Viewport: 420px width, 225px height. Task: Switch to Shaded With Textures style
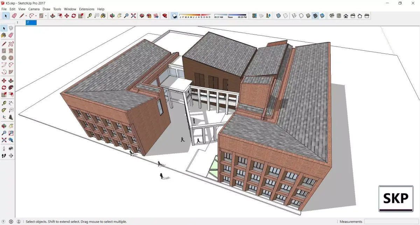coord(315,16)
